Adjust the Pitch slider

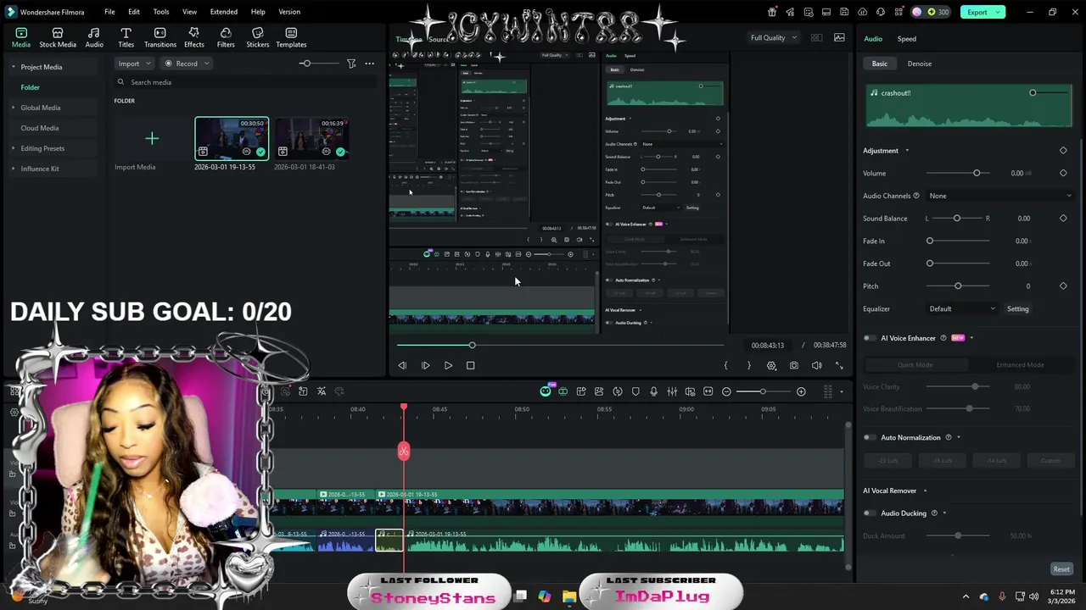[958, 286]
